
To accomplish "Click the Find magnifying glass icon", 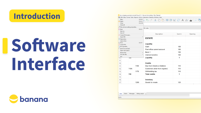I will point(196,20).
